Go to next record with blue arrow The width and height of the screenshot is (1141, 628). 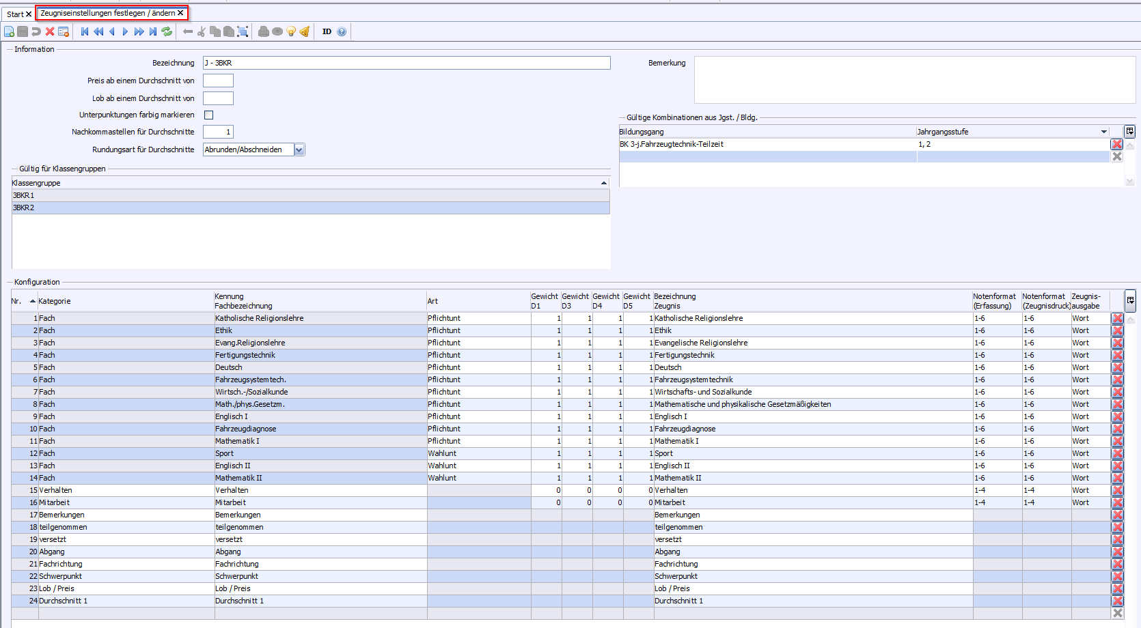coord(125,31)
